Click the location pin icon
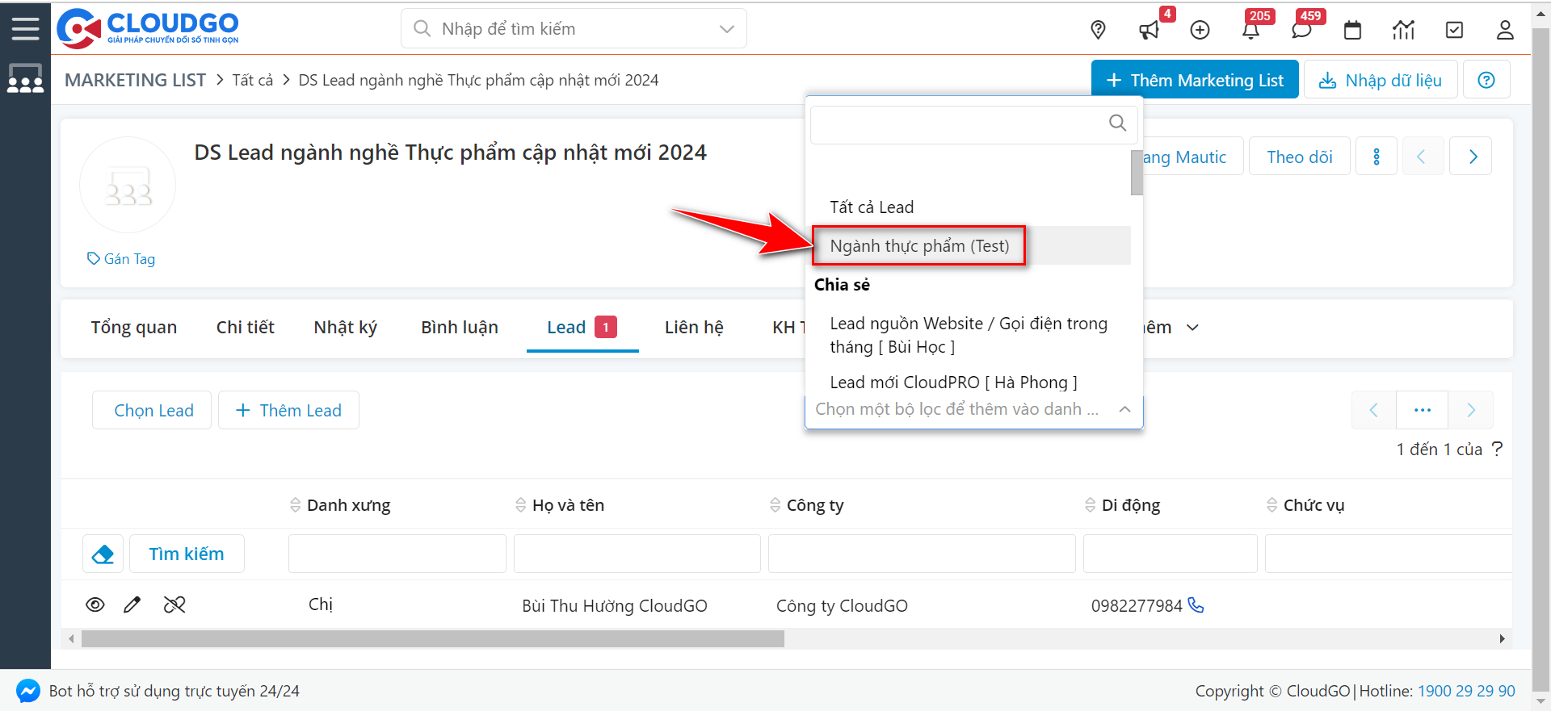The image size is (1551, 711). tap(1098, 31)
